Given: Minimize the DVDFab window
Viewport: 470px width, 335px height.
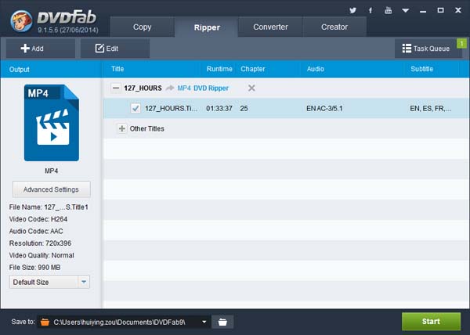Looking at the screenshot, I should [x=423, y=11].
